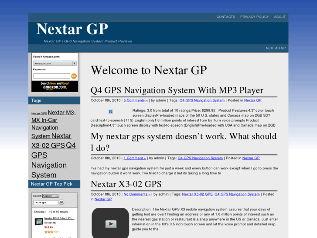Click the Nextar GP site title

[x=72, y=29]
